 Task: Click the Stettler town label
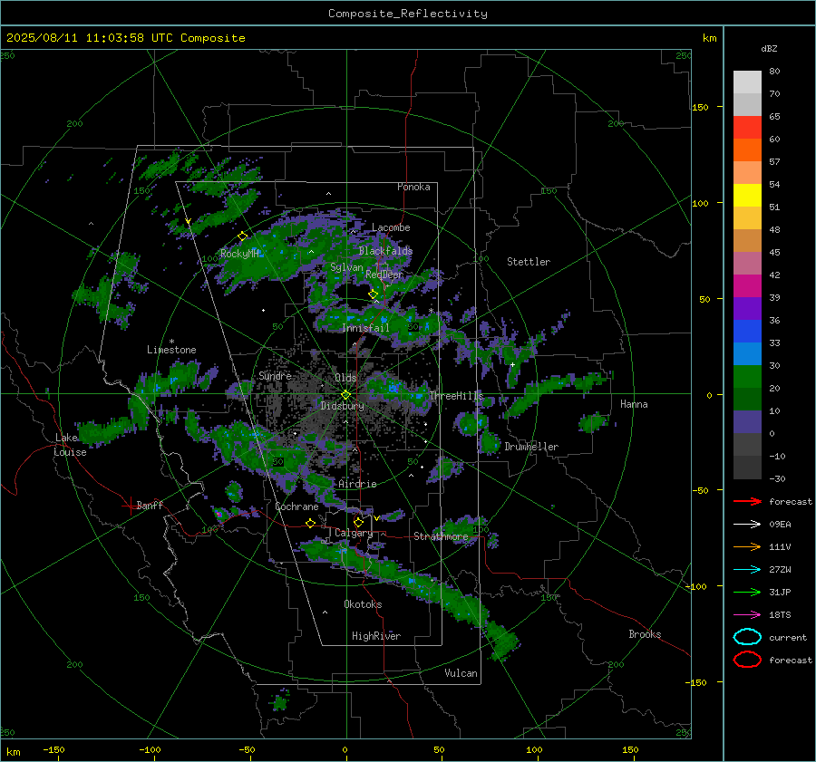tap(529, 262)
